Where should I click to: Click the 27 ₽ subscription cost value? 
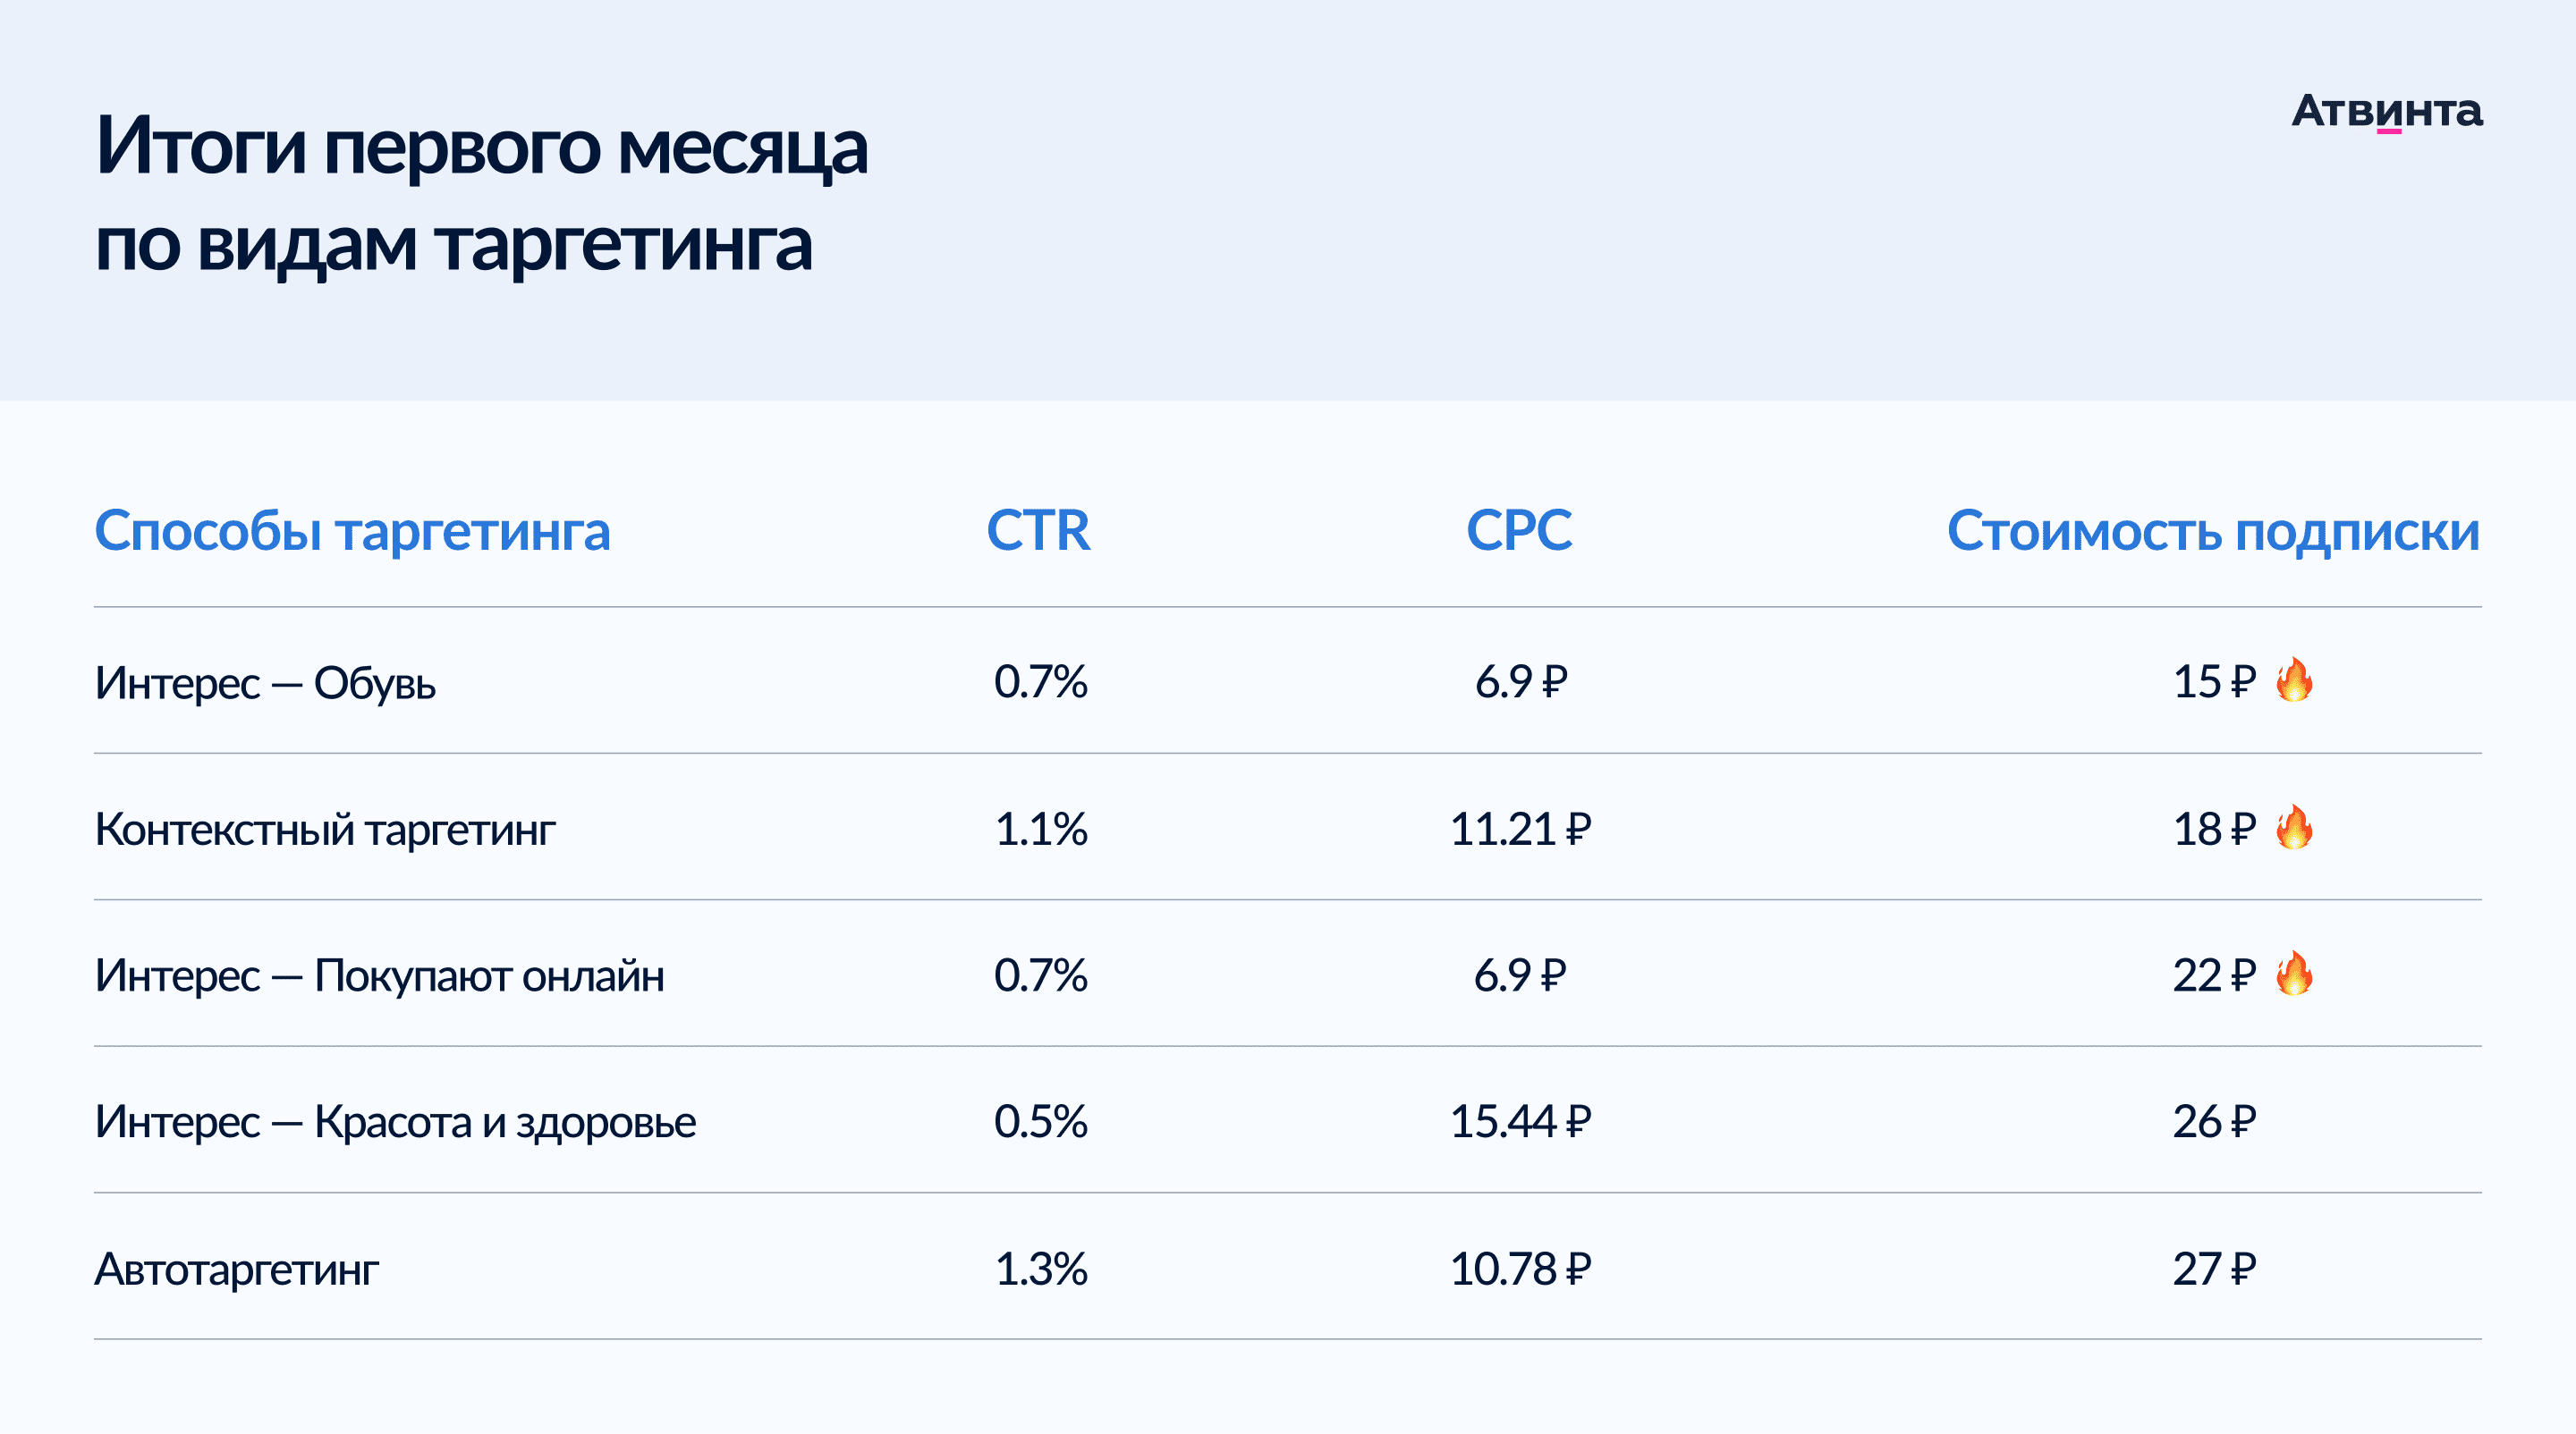[x=2214, y=1268]
